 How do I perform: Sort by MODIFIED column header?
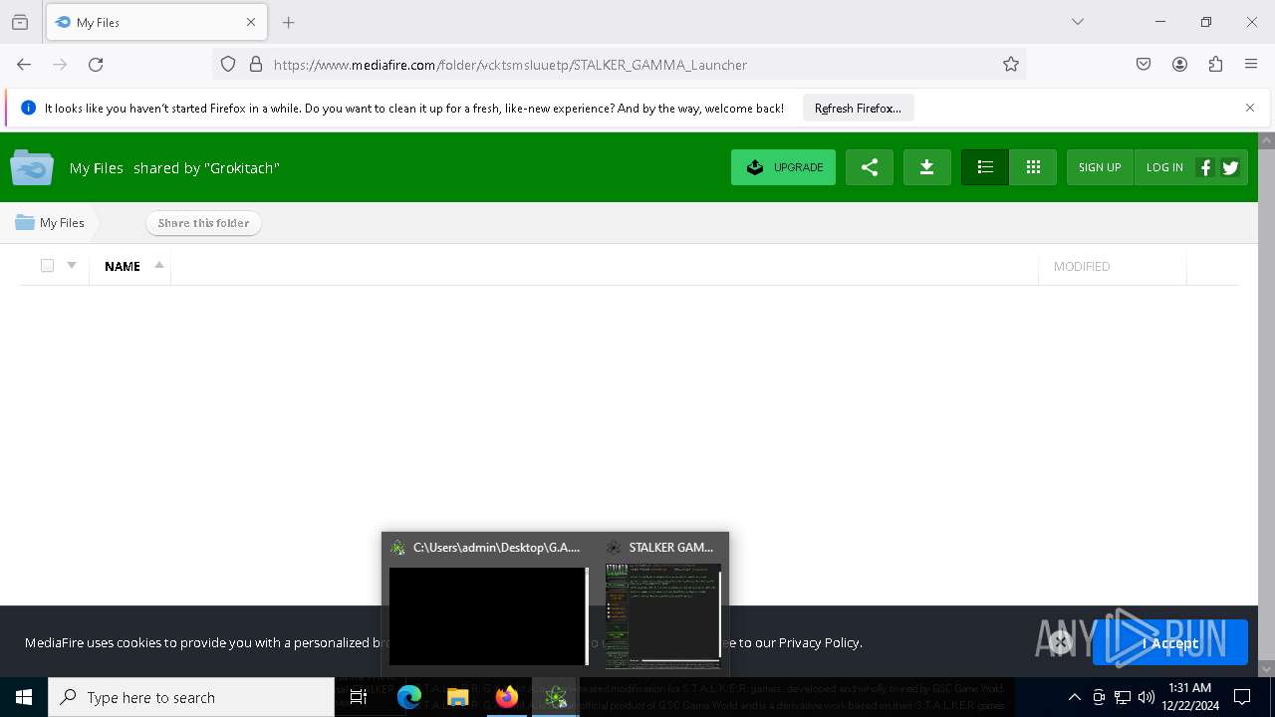(x=1082, y=266)
